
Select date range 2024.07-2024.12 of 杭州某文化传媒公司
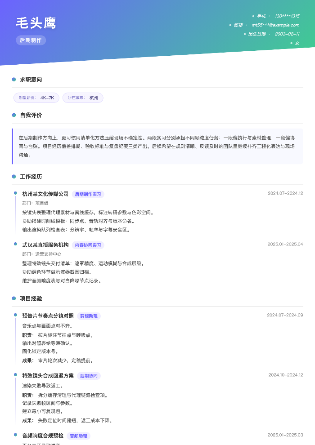tap(285, 193)
